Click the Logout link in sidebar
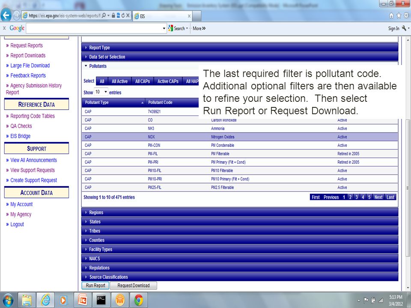Image resolution: width=411 pixels, height=308 pixels. [17, 224]
